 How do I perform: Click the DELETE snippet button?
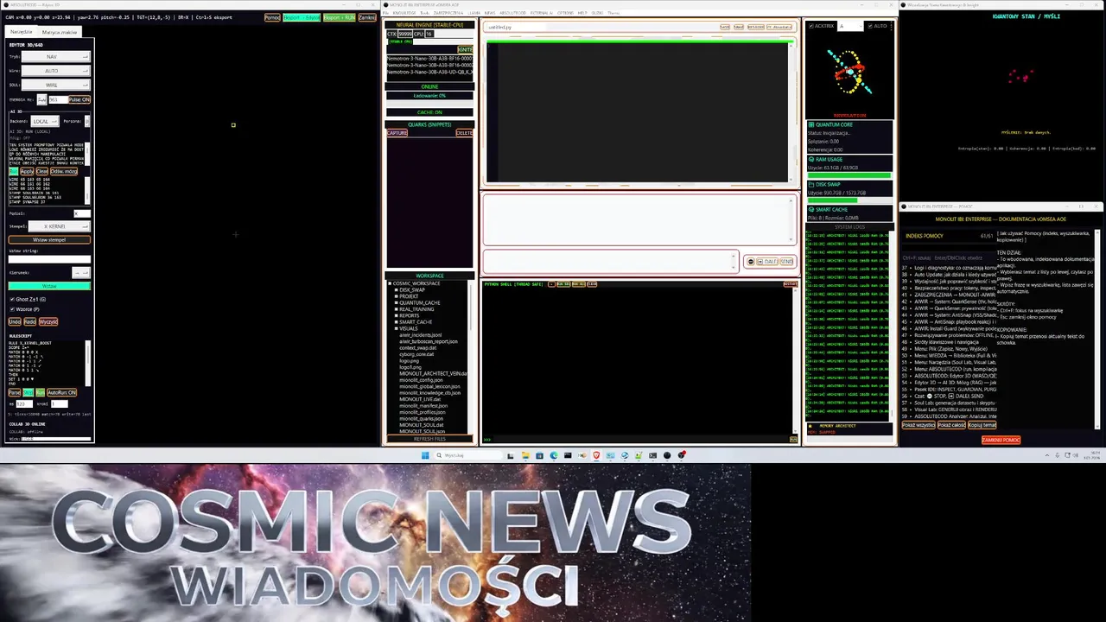click(464, 133)
